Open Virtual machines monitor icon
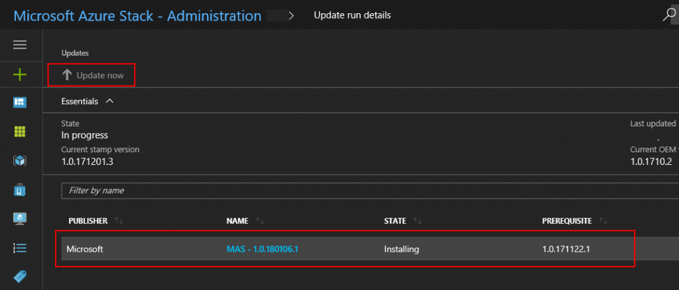Viewport: 679px width, 290px height. tap(20, 218)
